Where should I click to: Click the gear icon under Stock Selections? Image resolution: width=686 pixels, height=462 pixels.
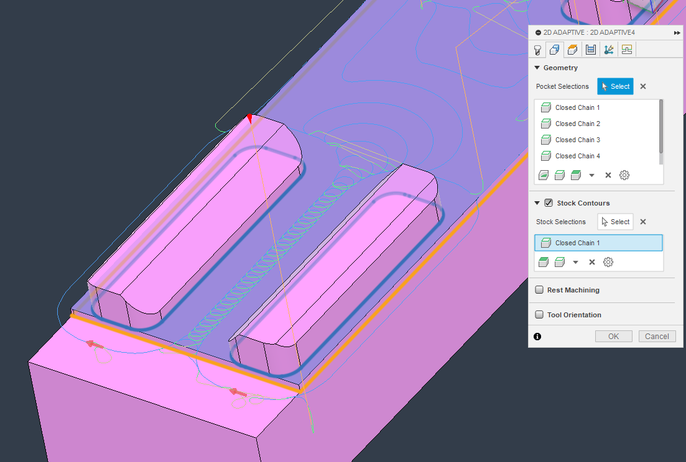[x=608, y=261]
